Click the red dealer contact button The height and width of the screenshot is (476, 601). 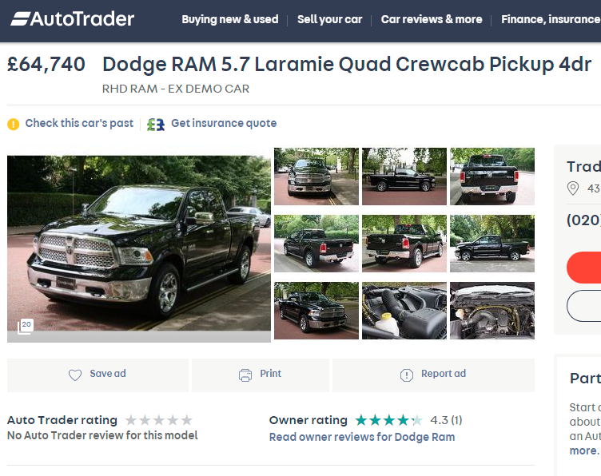583,268
